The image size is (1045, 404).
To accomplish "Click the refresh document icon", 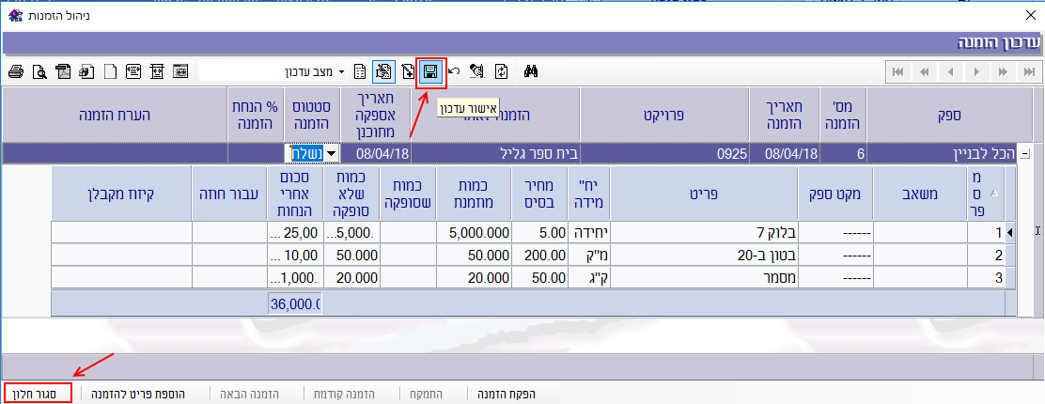I will click(x=502, y=71).
